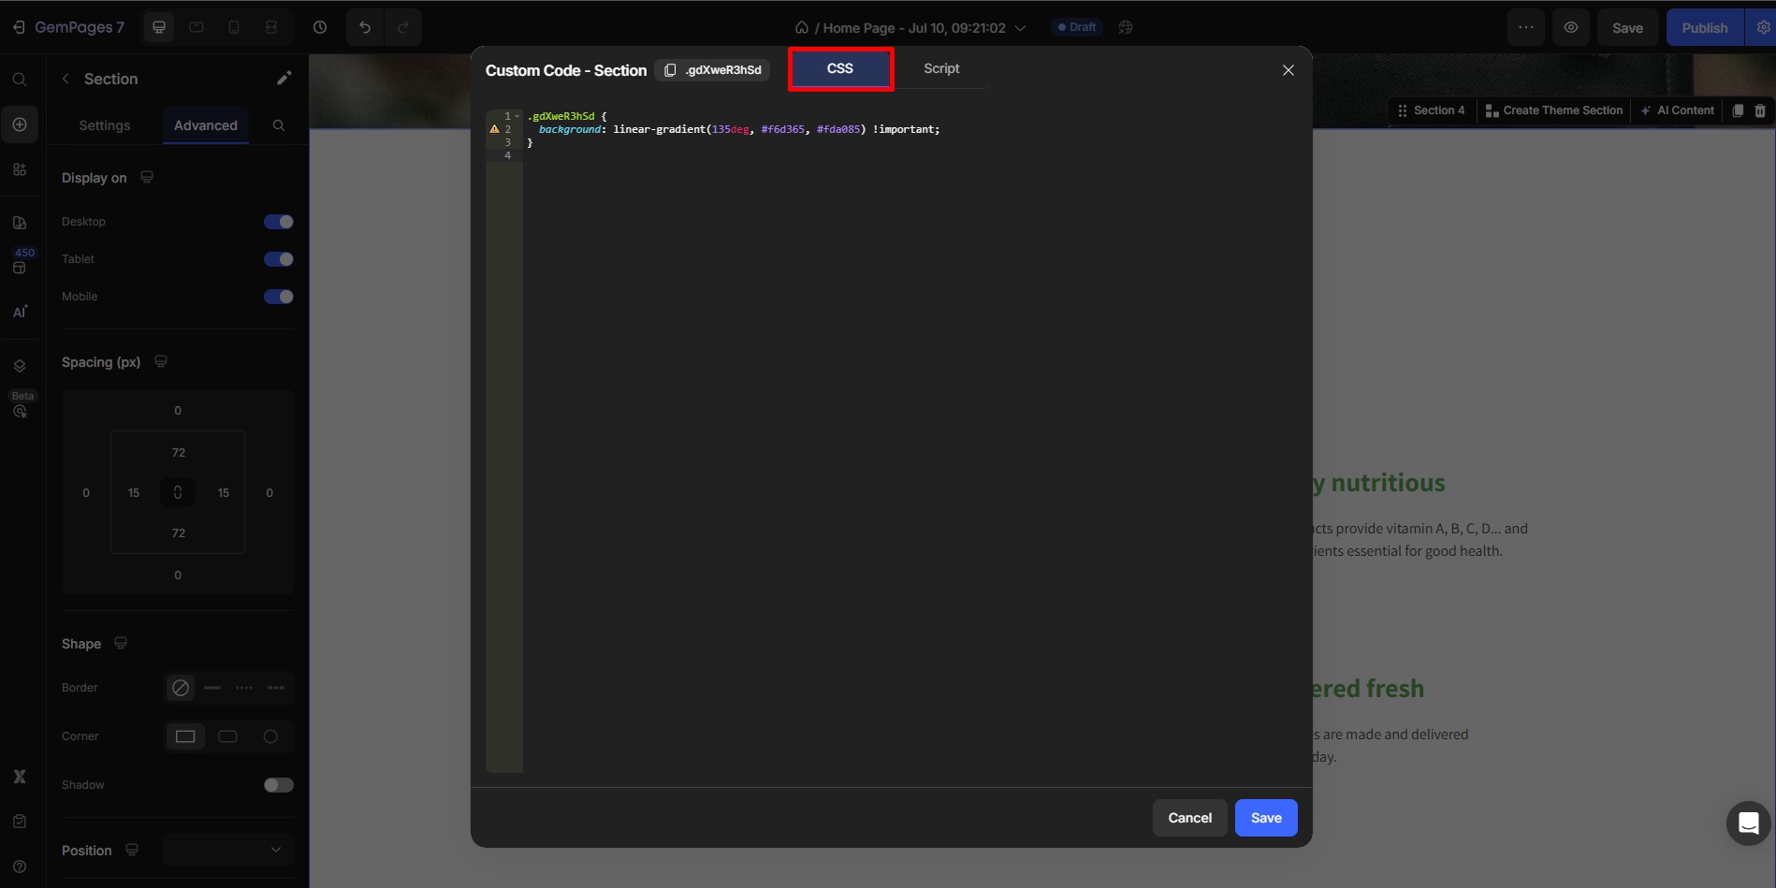Delete Section 4 with the trash icon
Screen dimensions: 1776x888
[x=1761, y=109]
